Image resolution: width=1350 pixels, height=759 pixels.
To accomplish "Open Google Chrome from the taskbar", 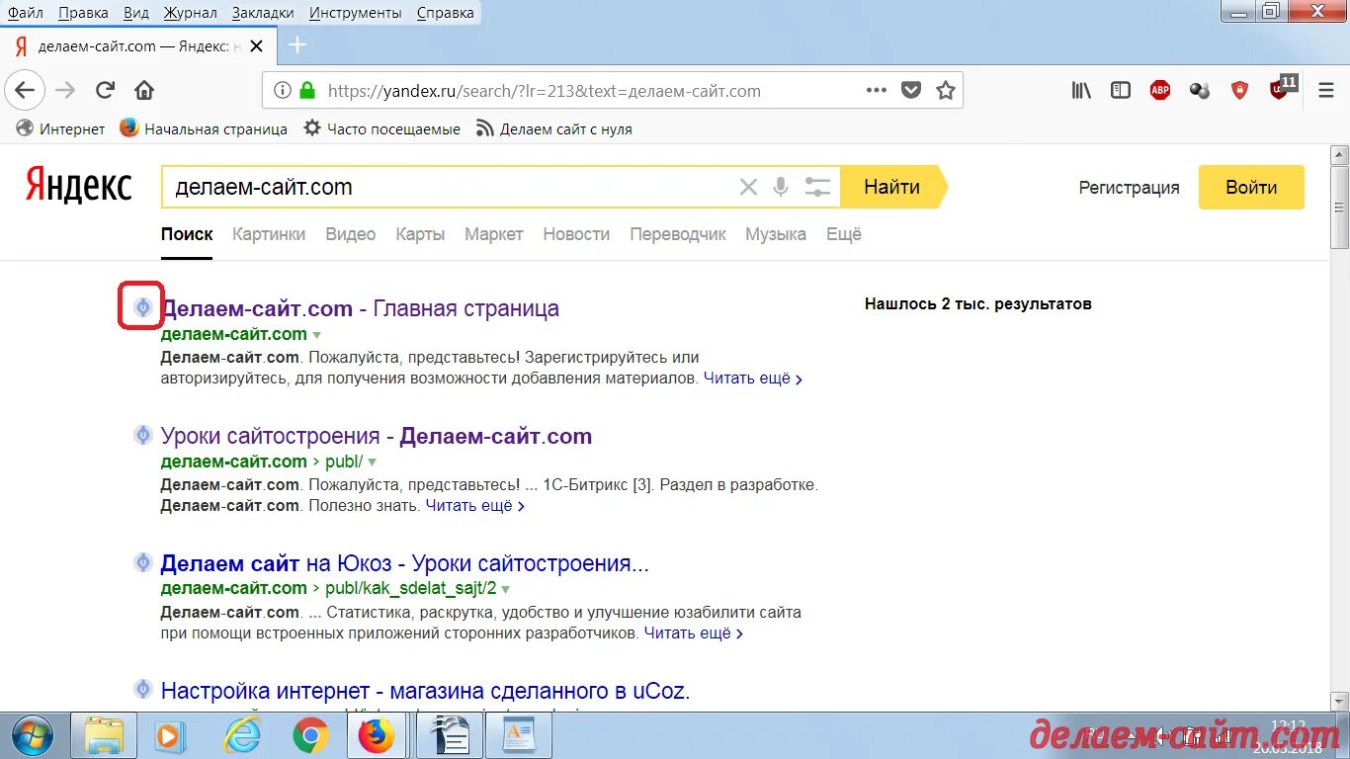I will pyautogui.click(x=310, y=736).
